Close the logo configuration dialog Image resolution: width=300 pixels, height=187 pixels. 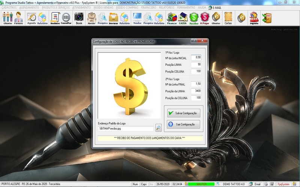pos(202,41)
